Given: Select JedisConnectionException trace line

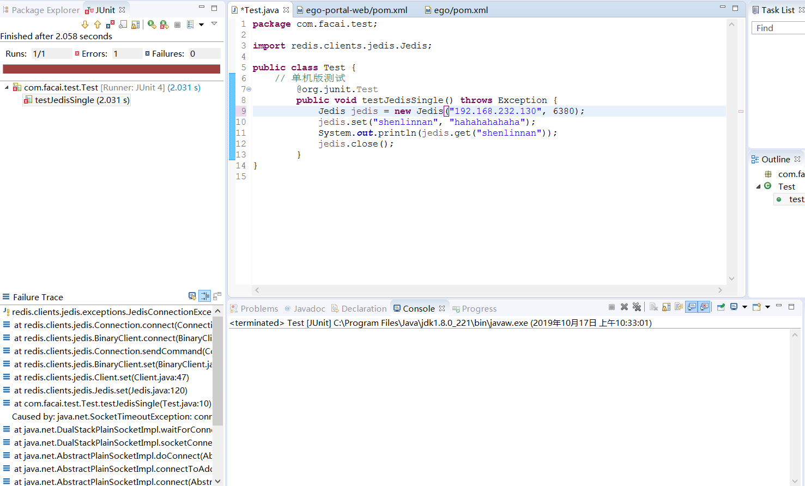Looking at the screenshot, I should (x=107, y=312).
